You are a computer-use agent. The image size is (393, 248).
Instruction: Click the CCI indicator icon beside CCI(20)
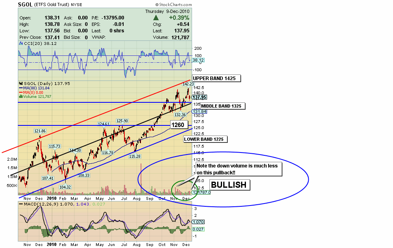click(x=21, y=44)
